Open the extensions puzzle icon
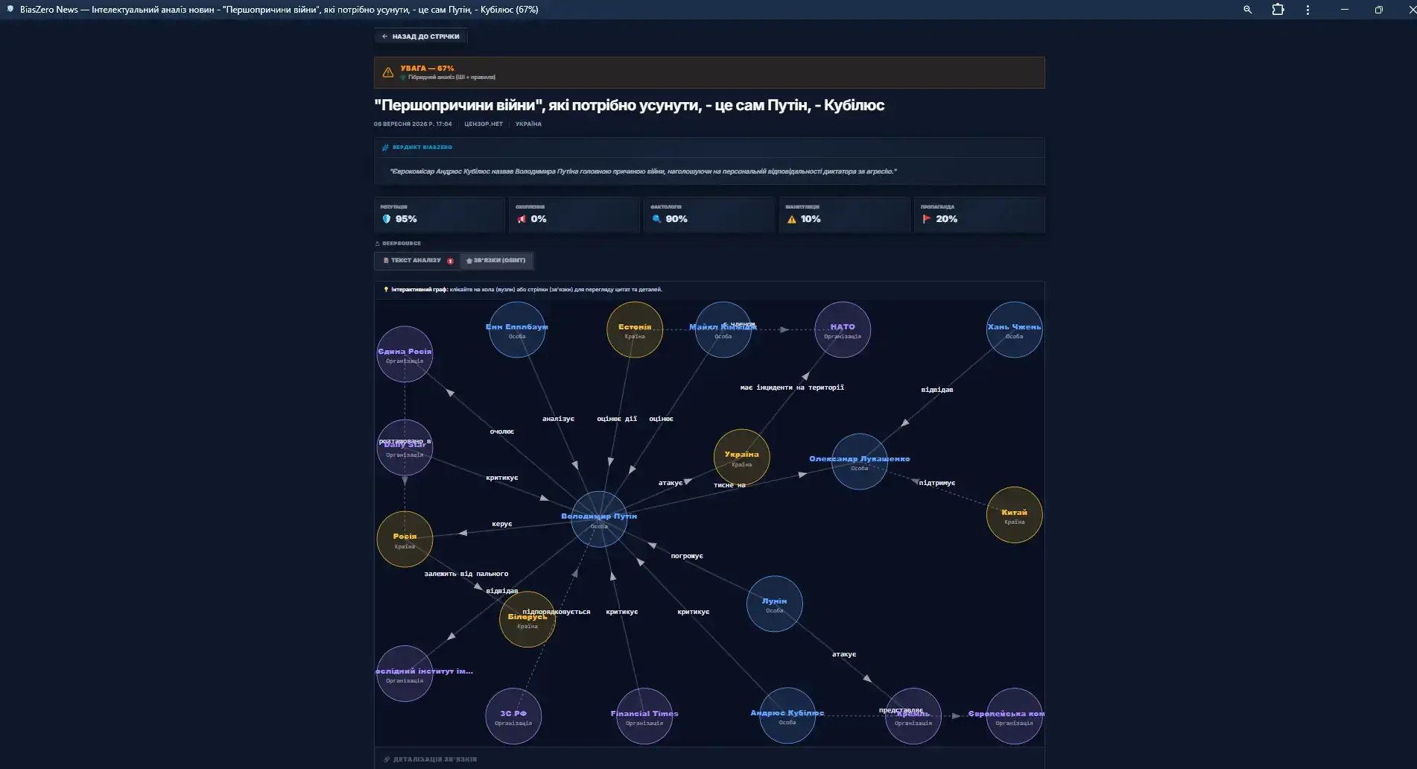The image size is (1417, 769). coord(1278,10)
